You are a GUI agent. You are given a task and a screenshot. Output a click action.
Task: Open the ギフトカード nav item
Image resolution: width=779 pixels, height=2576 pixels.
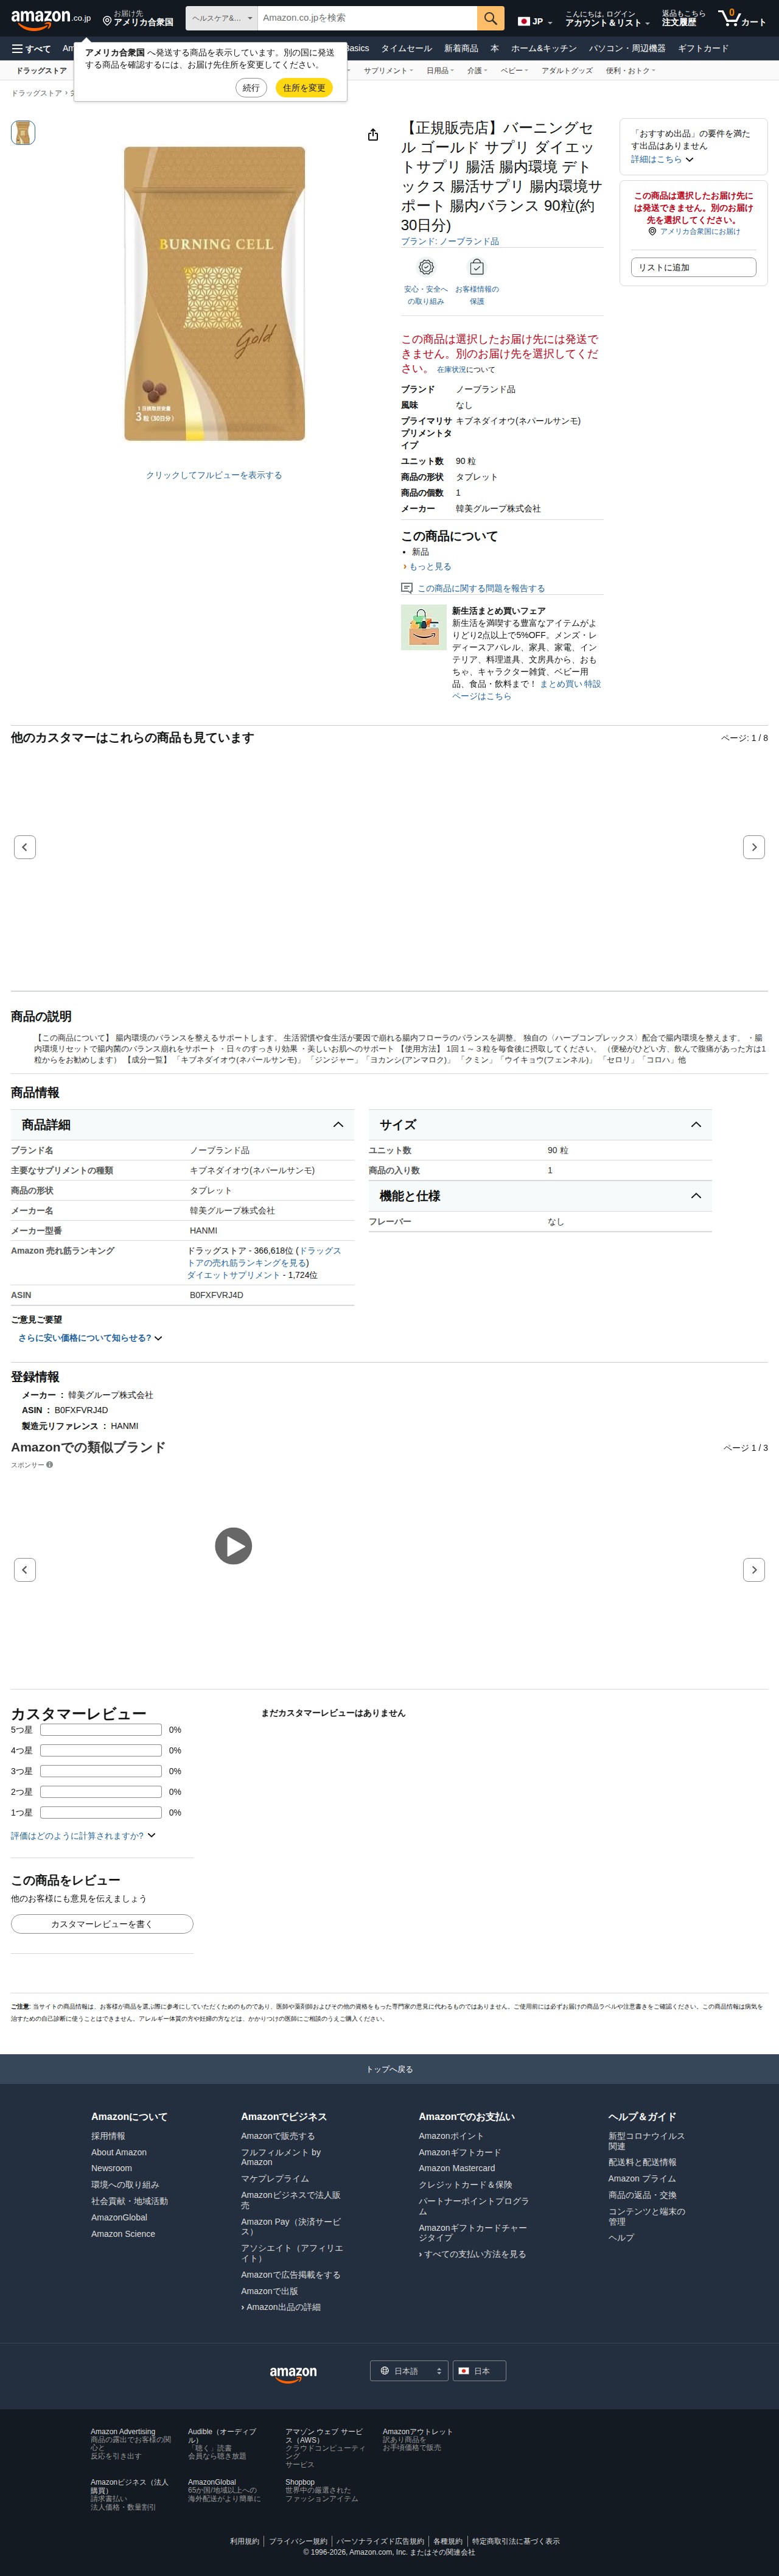(x=703, y=48)
